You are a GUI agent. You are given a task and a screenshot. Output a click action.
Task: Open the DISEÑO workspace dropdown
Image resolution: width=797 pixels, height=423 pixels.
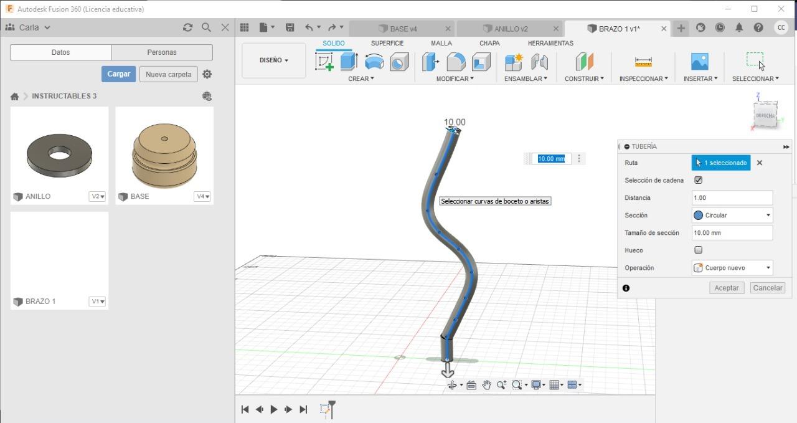(274, 60)
